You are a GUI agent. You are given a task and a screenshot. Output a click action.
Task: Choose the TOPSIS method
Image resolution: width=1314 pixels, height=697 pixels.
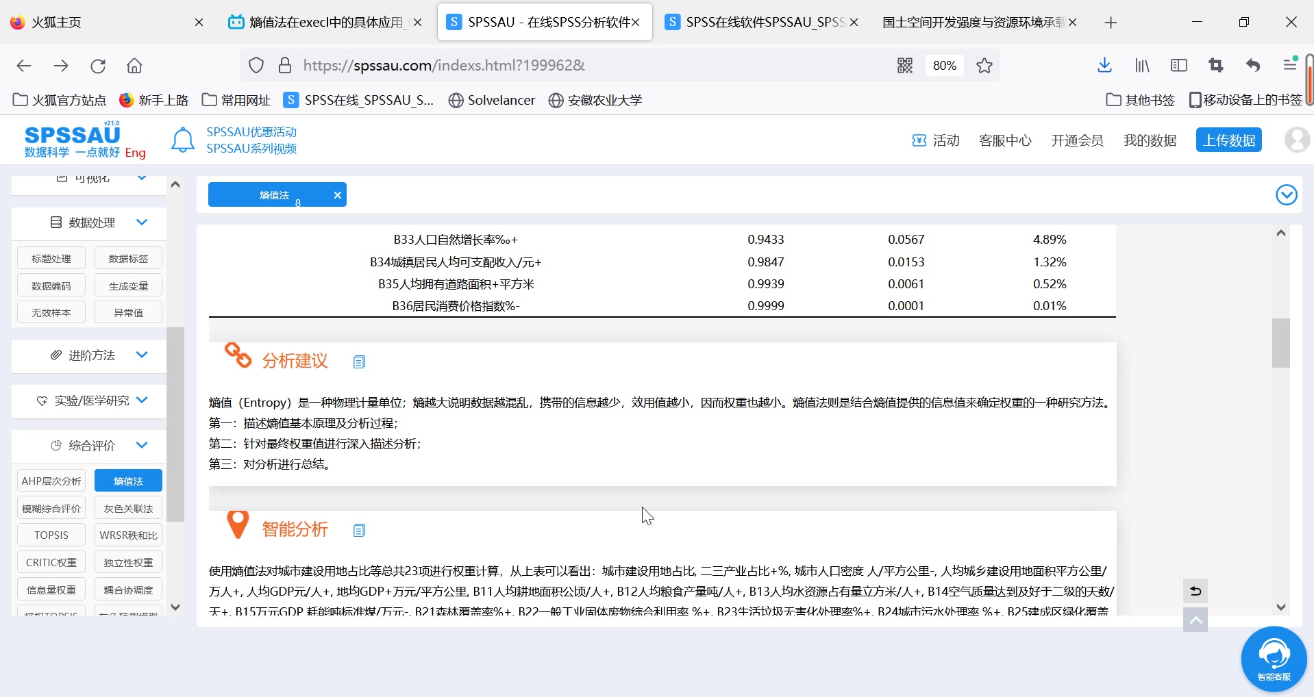tap(51, 535)
